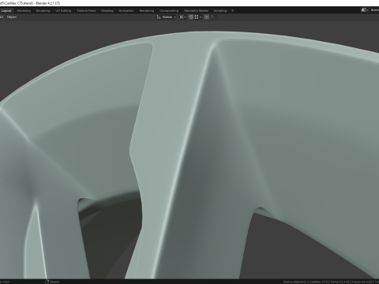Toggle the snapping magnet button

click(x=191, y=17)
